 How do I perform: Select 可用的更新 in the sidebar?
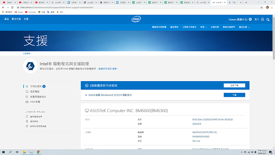[36, 86]
